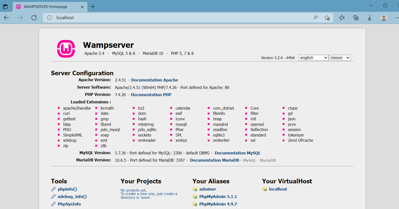Viewport: 399px width, 209px height.
Task: Open the PhpMyAdmin 4.9.7 alias
Action: click(218, 204)
